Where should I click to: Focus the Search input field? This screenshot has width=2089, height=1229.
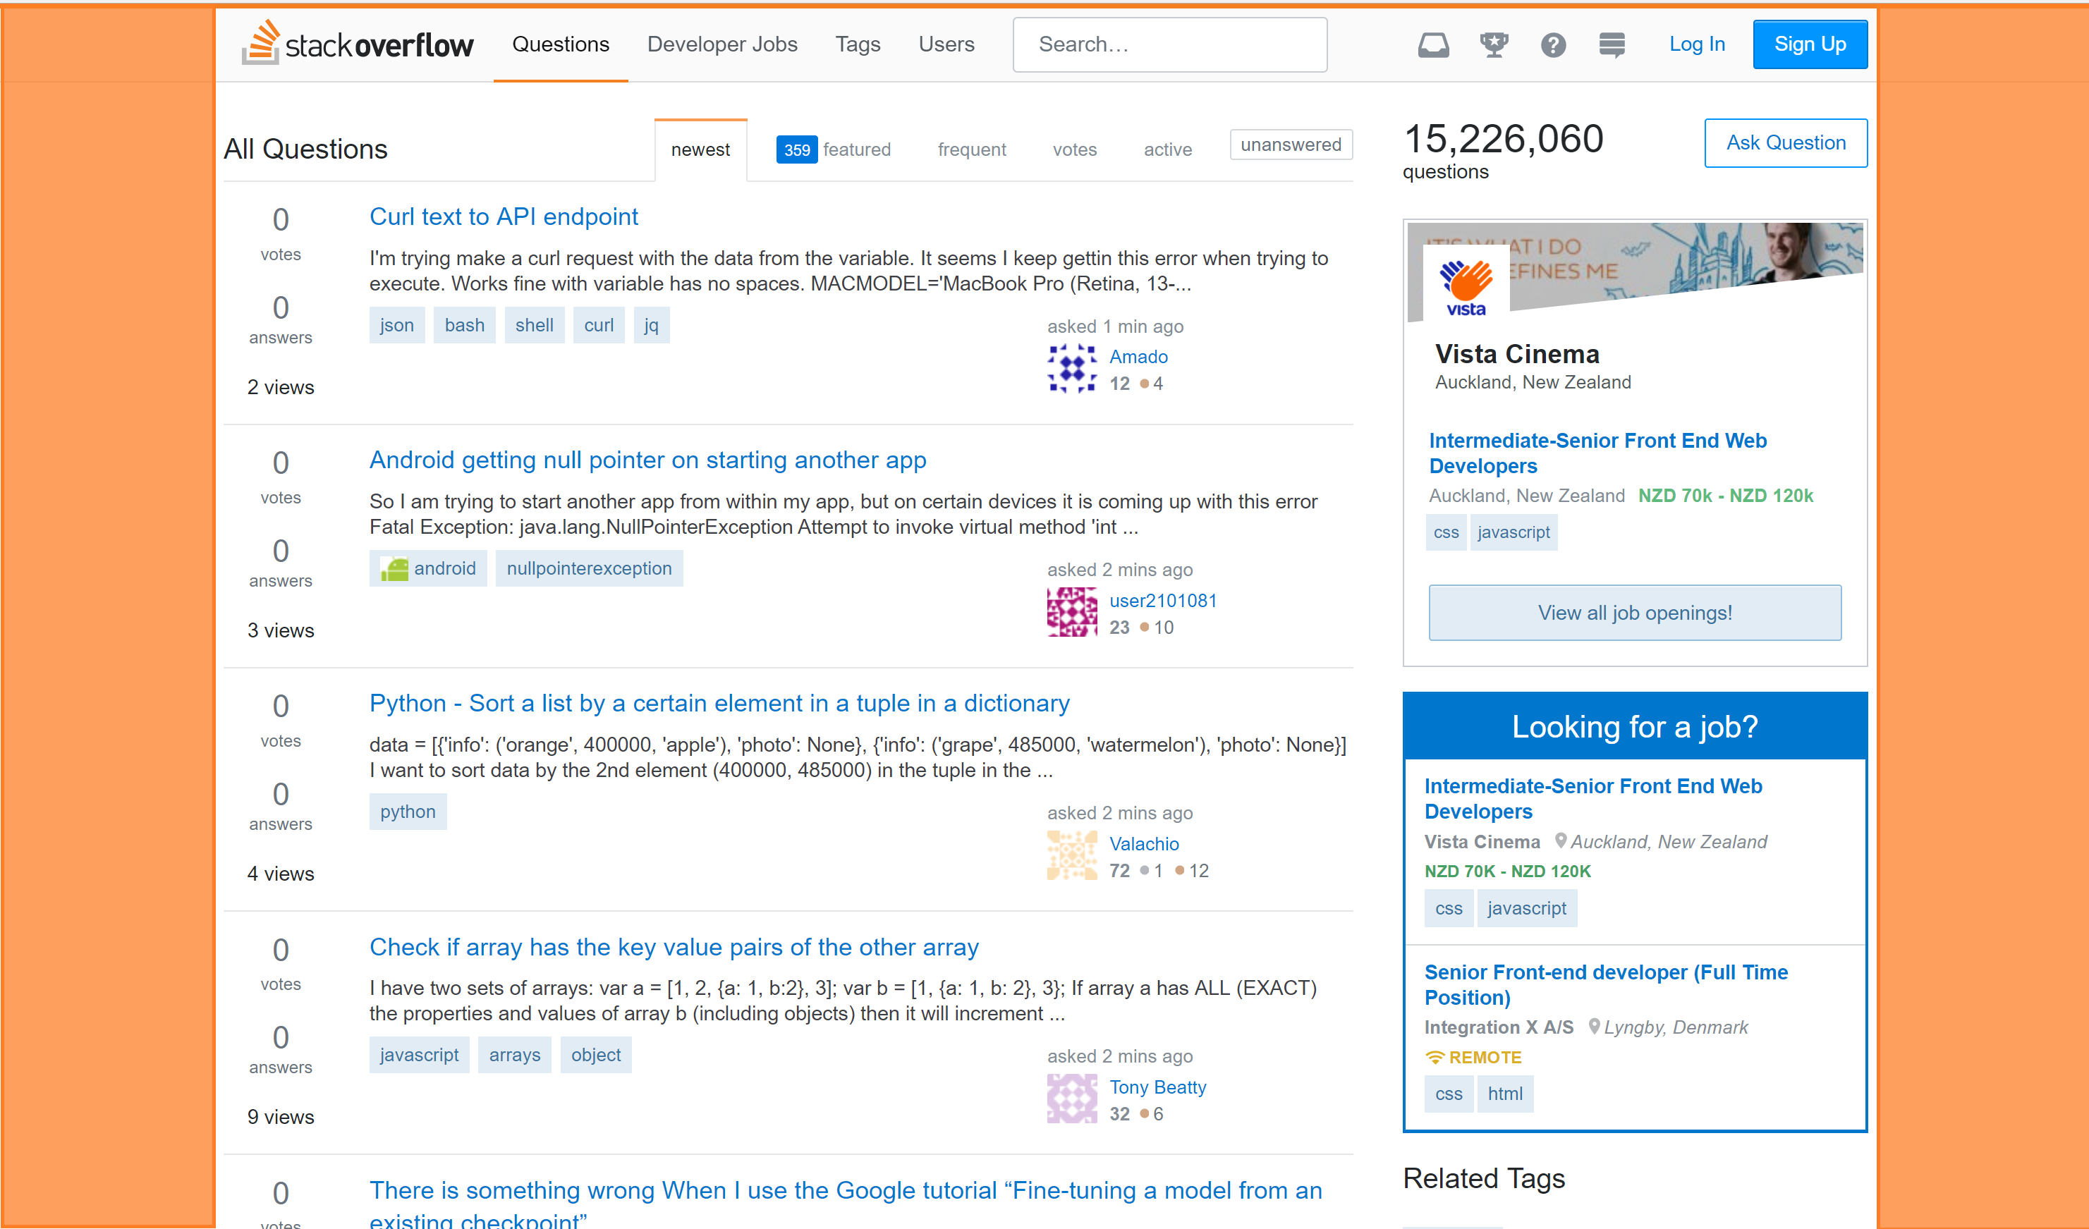(x=1169, y=44)
